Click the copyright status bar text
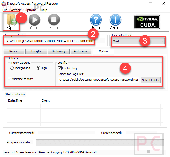 click(x=50, y=152)
